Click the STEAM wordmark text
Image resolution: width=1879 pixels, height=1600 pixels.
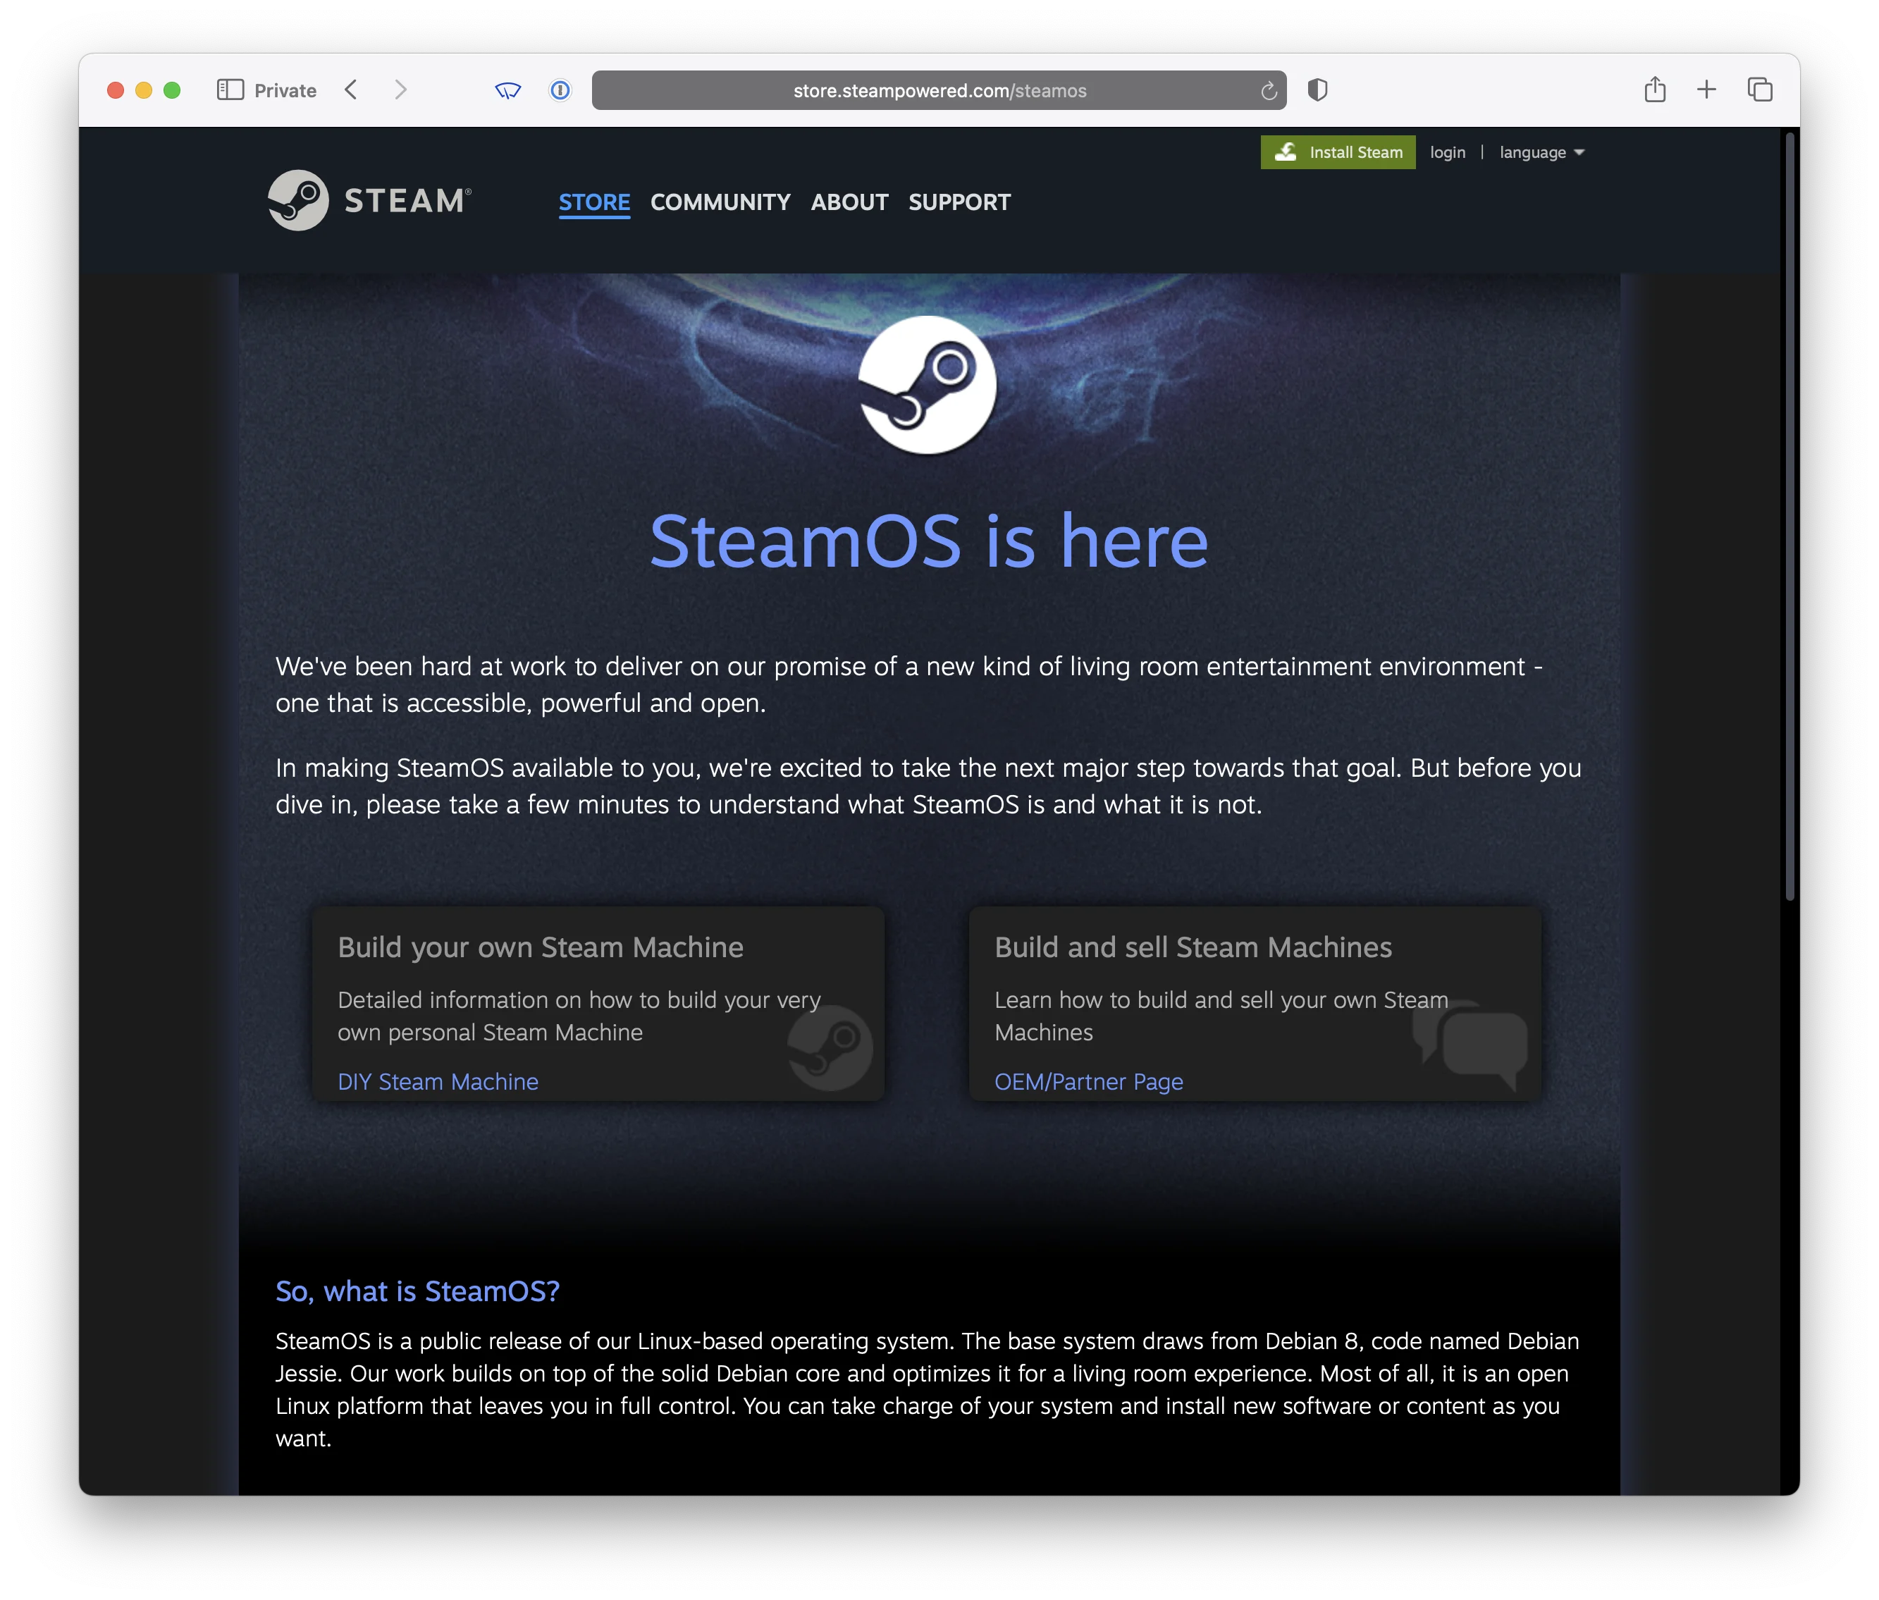click(407, 200)
